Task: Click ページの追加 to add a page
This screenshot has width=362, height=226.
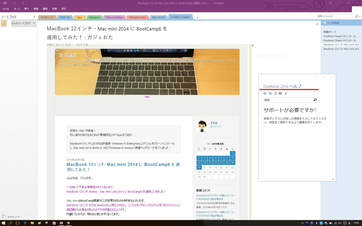Action: [331, 23]
